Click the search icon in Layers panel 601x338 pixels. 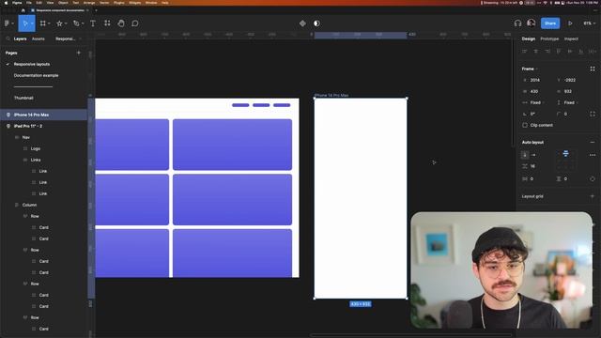(x=8, y=38)
